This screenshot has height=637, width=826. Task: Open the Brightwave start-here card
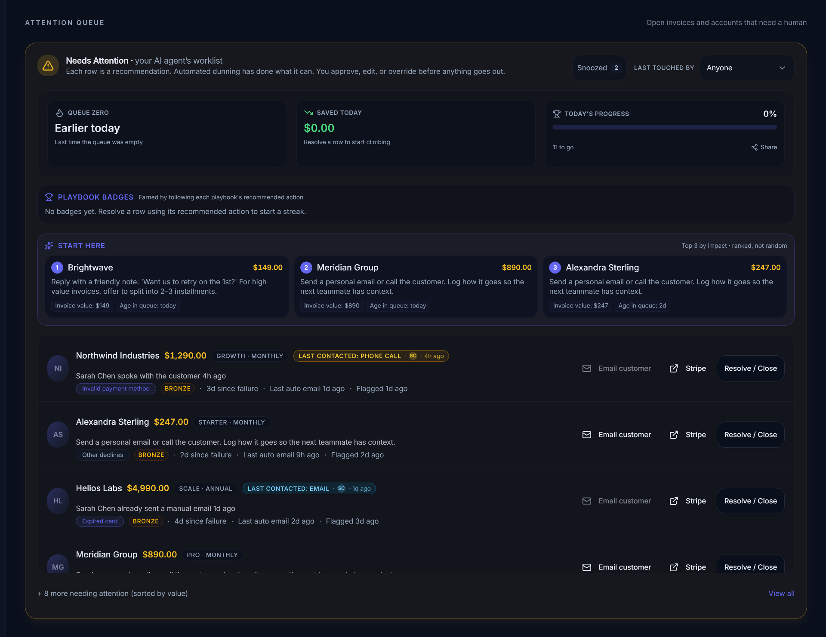pyautogui.click(x=167, y=286)
